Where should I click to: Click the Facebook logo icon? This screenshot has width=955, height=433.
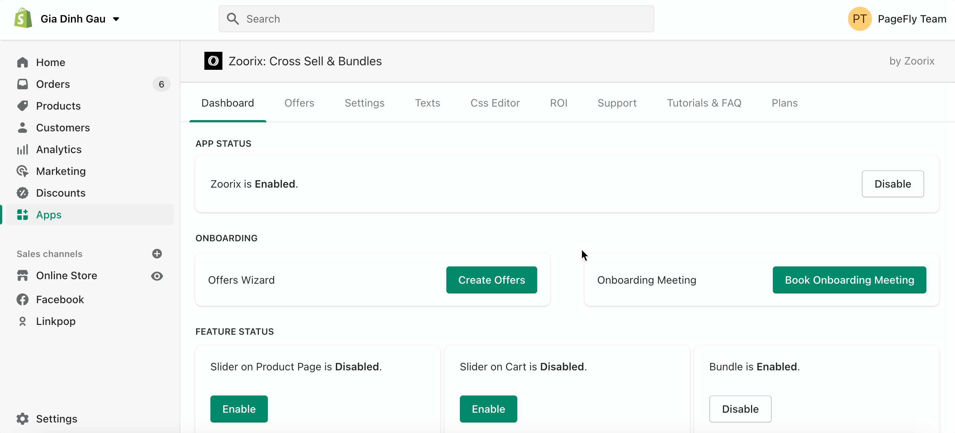[x=23, y=299]
